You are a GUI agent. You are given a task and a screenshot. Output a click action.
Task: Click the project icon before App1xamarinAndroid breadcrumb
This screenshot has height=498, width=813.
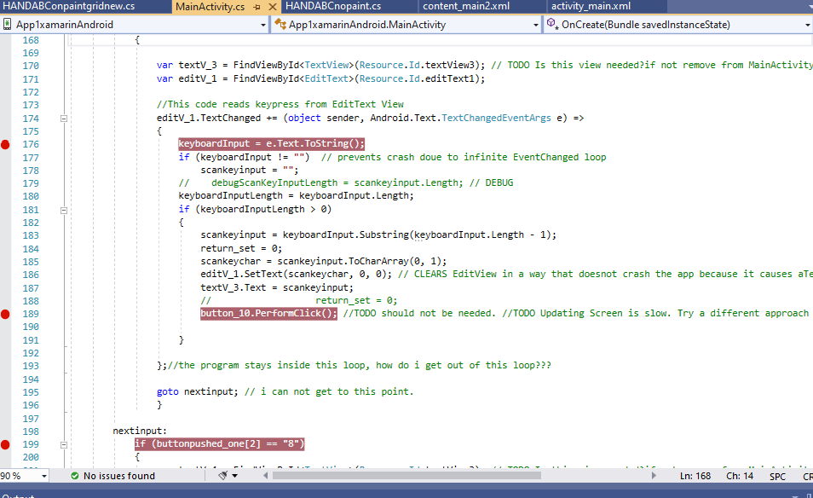point(8,25)
